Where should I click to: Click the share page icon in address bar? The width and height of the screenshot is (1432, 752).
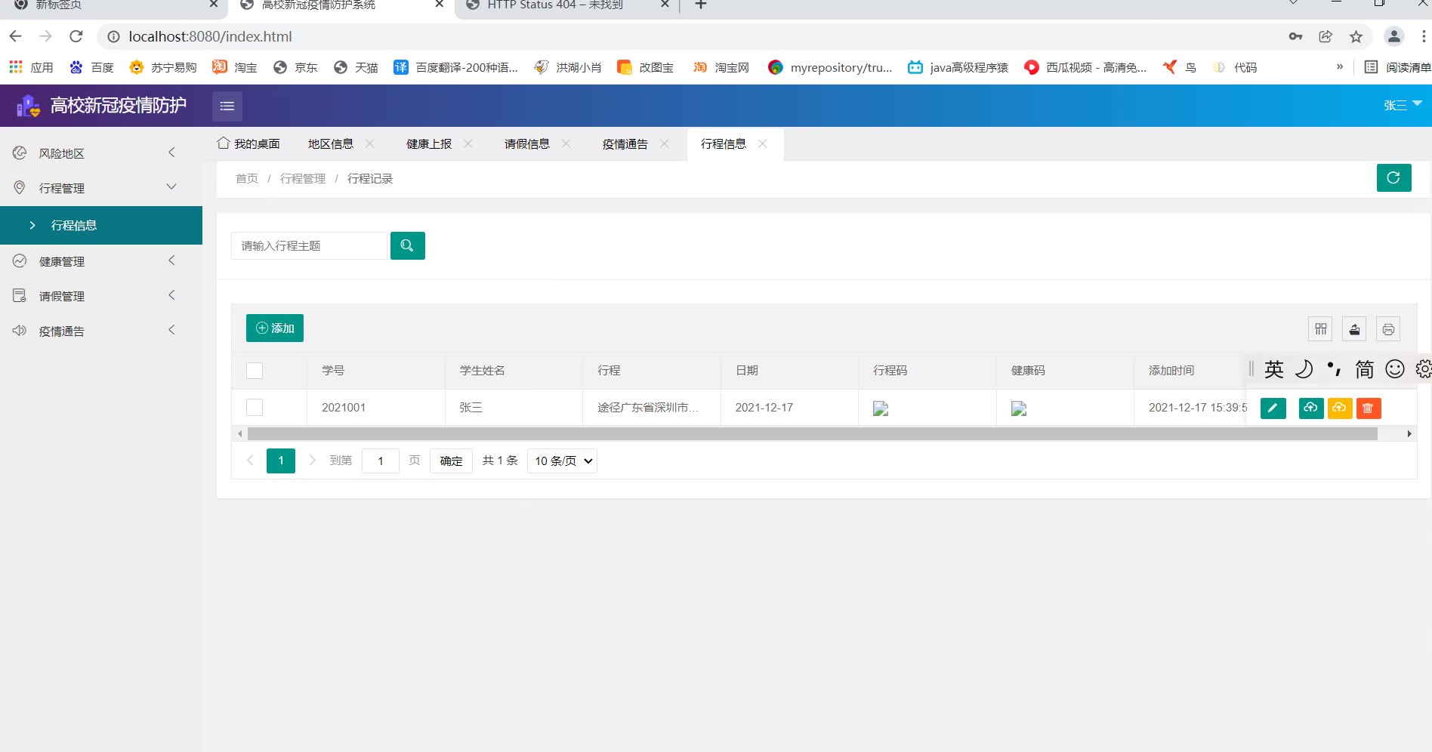point(1326,36)
